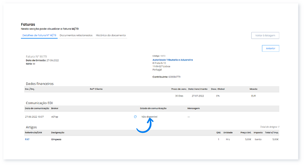Select the Detalhes de Fatura Nº M/79 tab

click(x=39, y=35)
